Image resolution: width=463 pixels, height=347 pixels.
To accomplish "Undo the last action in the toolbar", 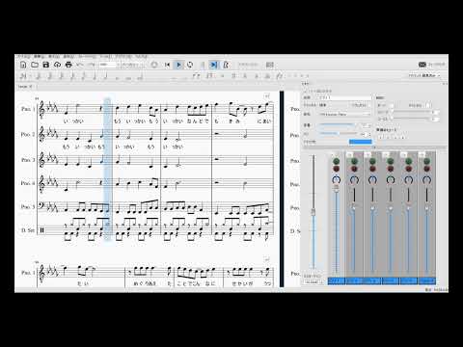I will pyautogui.click(x=80, y=65).
